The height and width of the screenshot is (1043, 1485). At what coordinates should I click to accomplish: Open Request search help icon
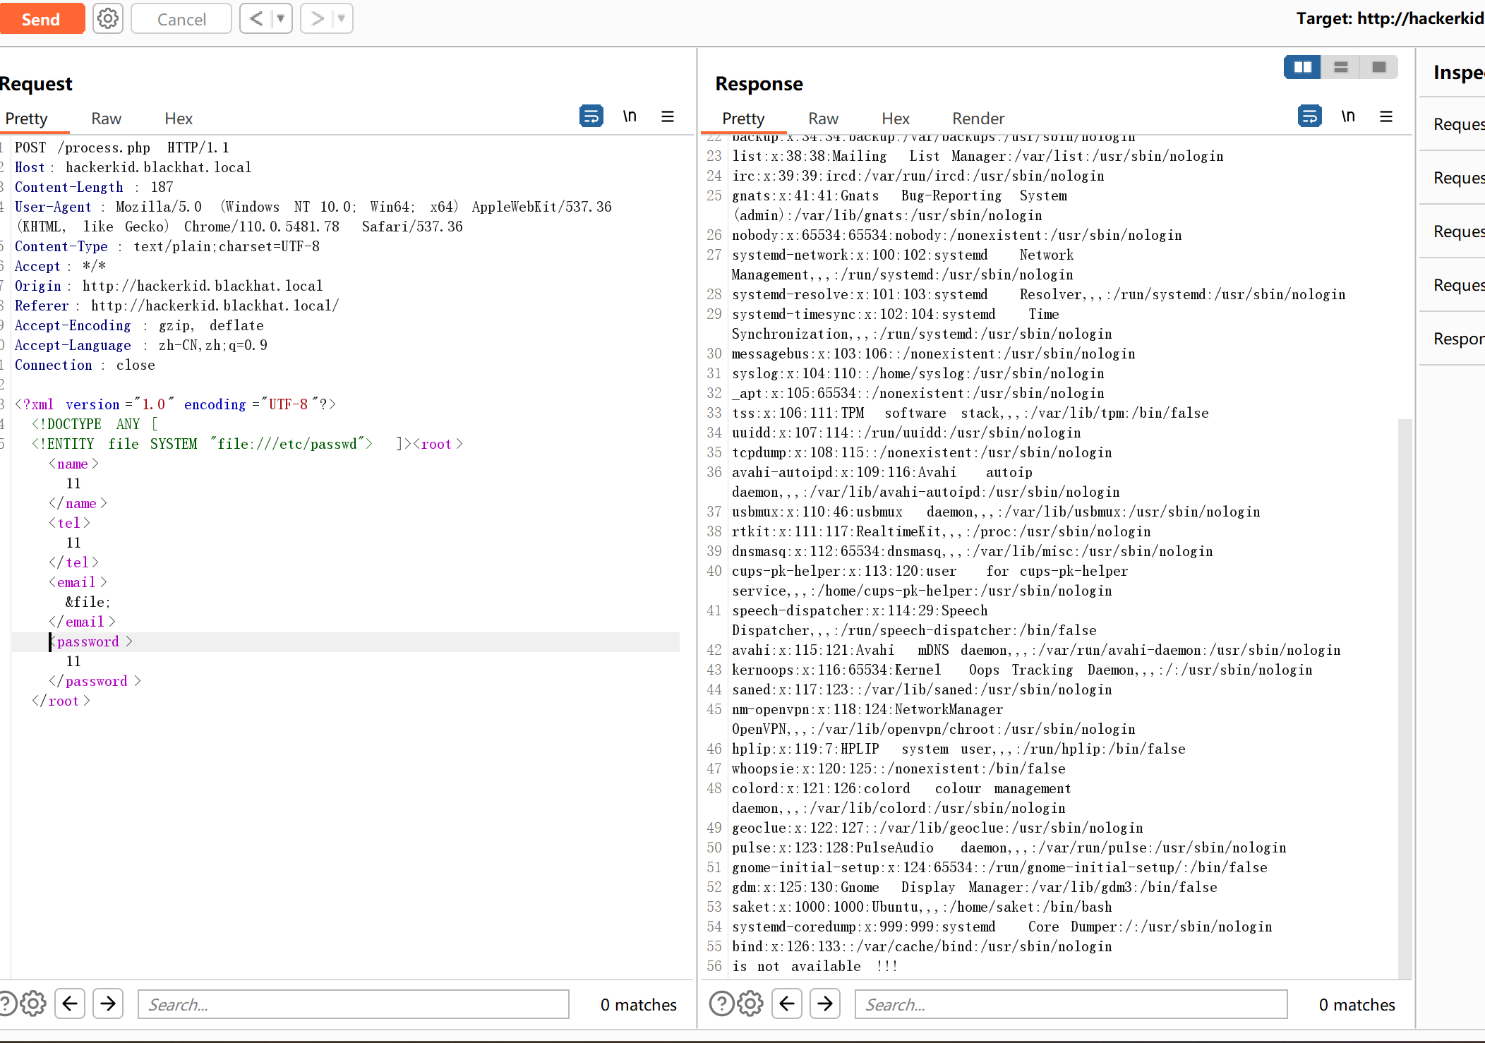6,1003
